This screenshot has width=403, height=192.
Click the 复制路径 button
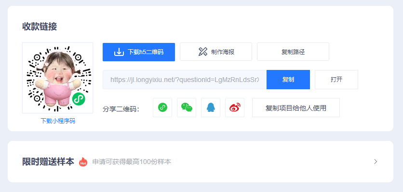point(293,52)
